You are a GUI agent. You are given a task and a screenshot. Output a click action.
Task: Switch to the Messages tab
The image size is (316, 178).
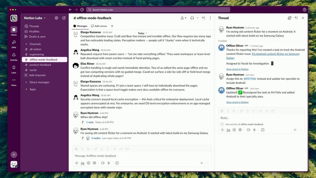80,26
